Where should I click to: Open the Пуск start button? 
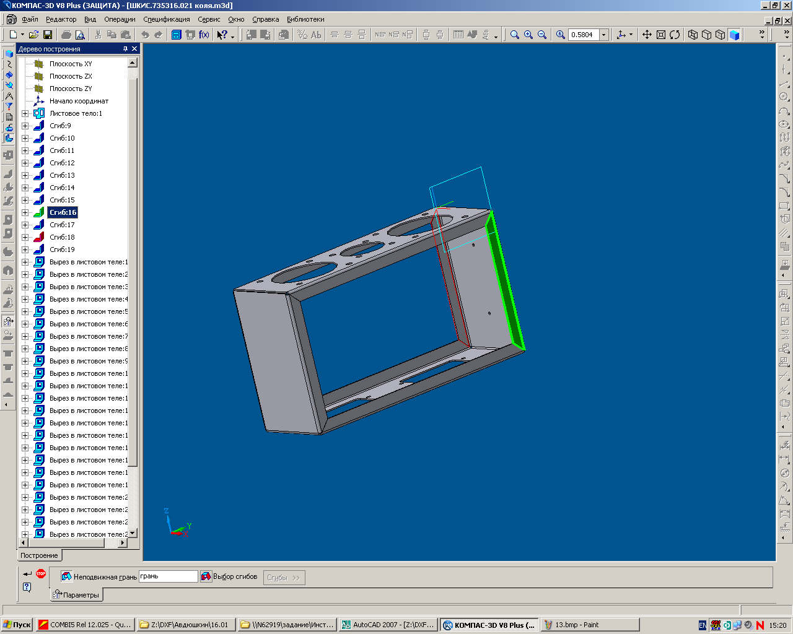pos(17,625)
